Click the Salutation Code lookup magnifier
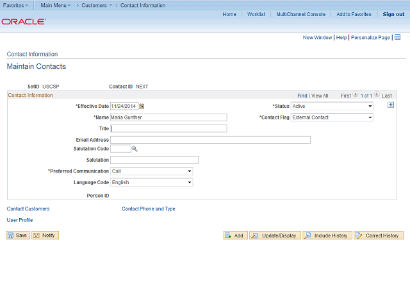This screenshot has height=308, width=410. pos(135,149)
